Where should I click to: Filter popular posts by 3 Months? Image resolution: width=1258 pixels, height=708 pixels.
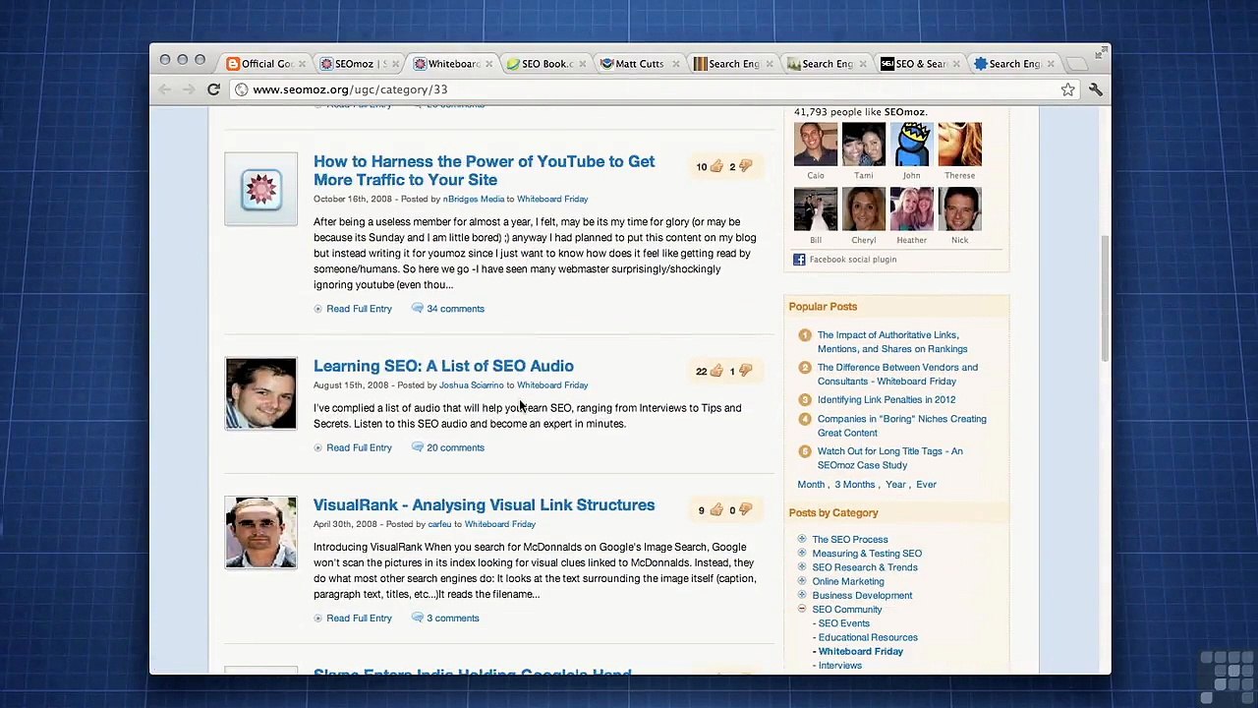tap(855, 485)
